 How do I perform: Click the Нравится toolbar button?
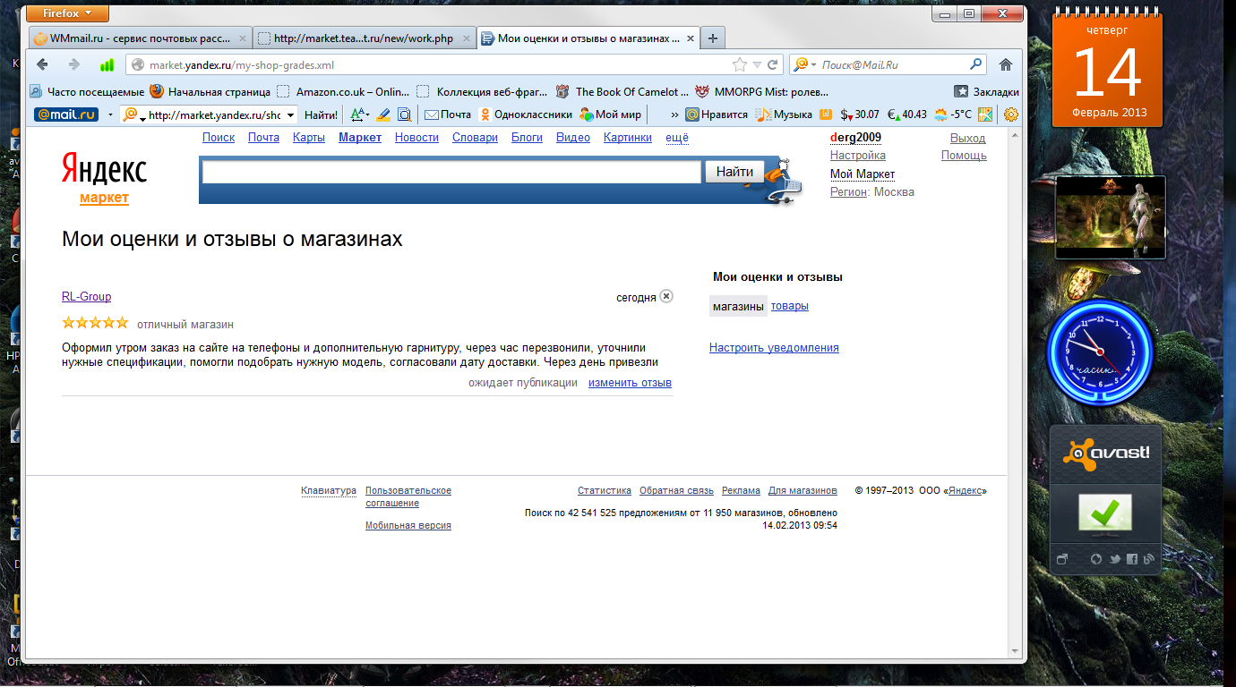(x=717, y=114)
